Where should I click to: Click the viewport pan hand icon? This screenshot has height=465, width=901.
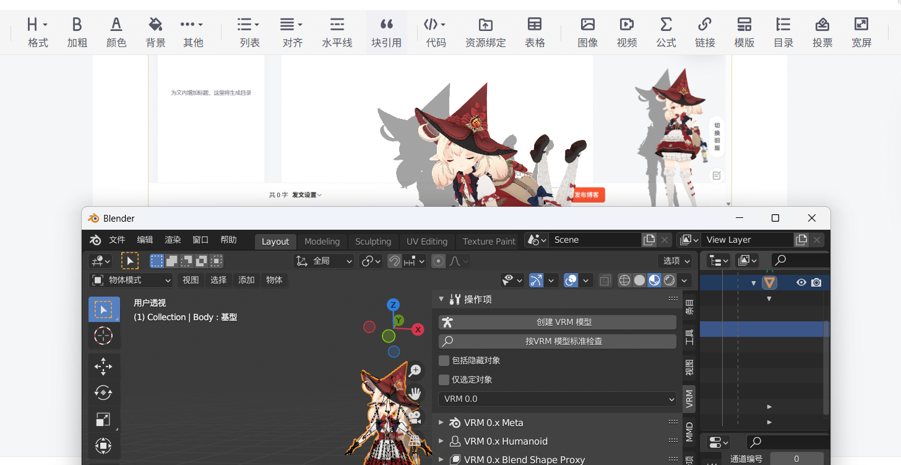pyautogui.click(x=415, y=393)
